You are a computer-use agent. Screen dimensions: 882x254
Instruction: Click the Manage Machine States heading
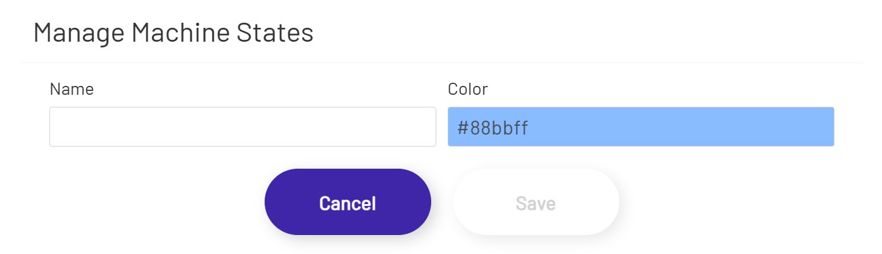point(173,32)
